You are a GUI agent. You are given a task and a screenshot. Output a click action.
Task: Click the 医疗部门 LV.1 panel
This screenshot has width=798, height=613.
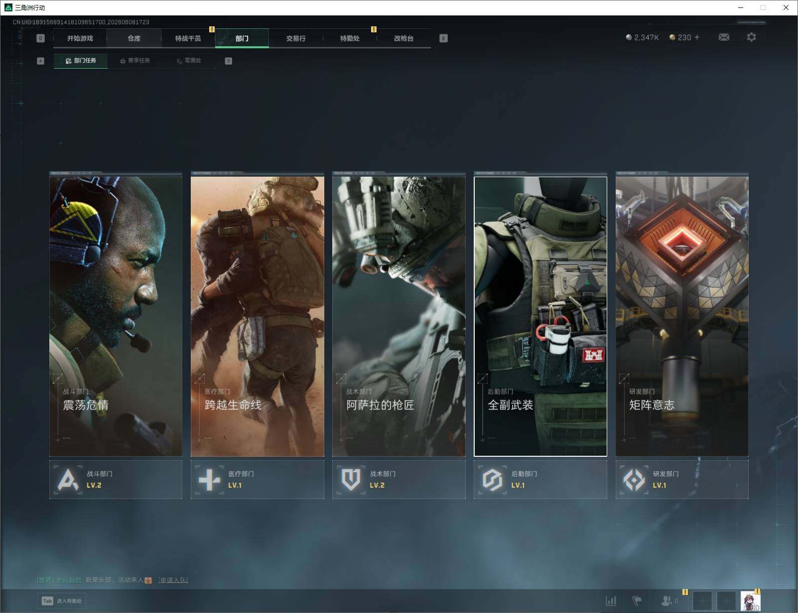258,480
